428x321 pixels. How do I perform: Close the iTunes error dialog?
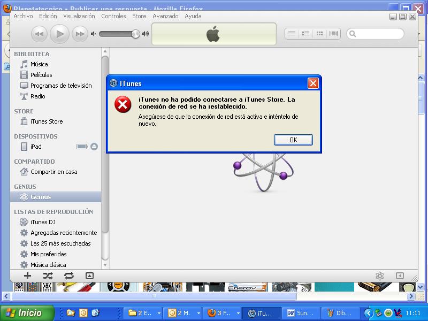pos(313,83)
